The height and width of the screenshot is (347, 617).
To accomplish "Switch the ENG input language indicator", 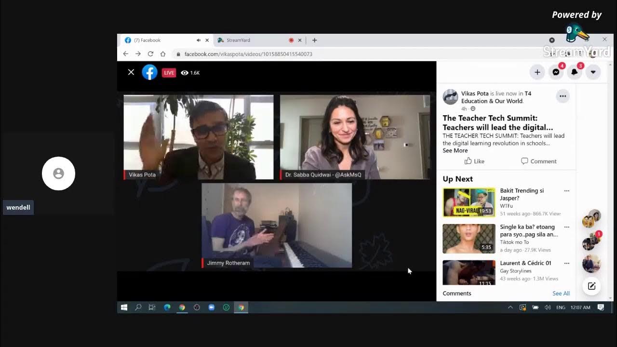I will pyautogui.click(x=561, y=307).
